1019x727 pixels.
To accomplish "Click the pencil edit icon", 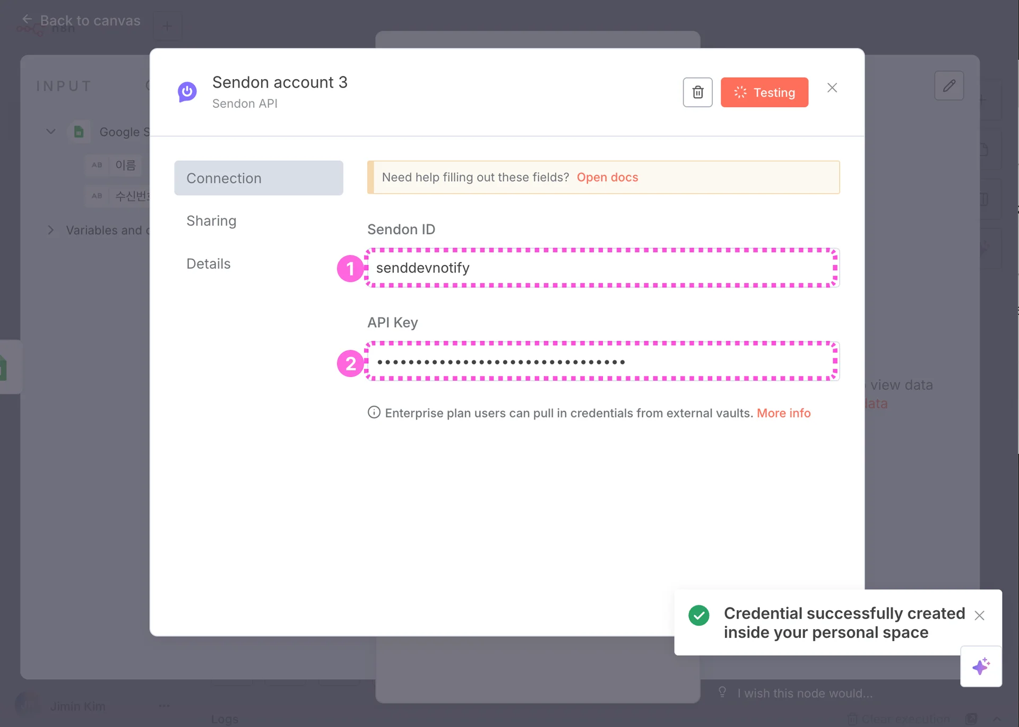I will click(x=949, y=85).
